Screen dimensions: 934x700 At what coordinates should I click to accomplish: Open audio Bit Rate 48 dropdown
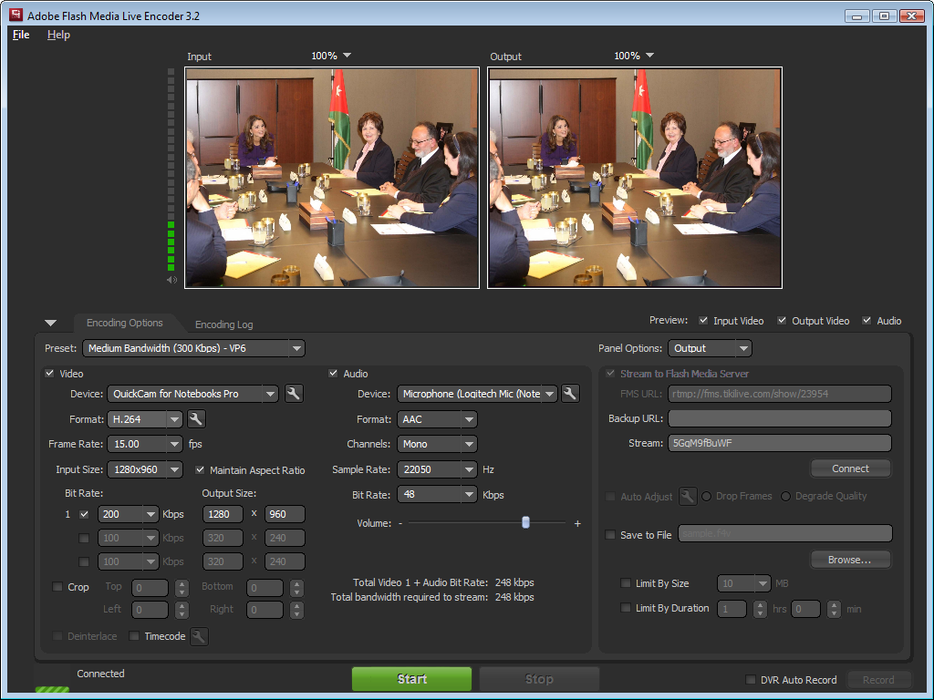click(437, 495)
